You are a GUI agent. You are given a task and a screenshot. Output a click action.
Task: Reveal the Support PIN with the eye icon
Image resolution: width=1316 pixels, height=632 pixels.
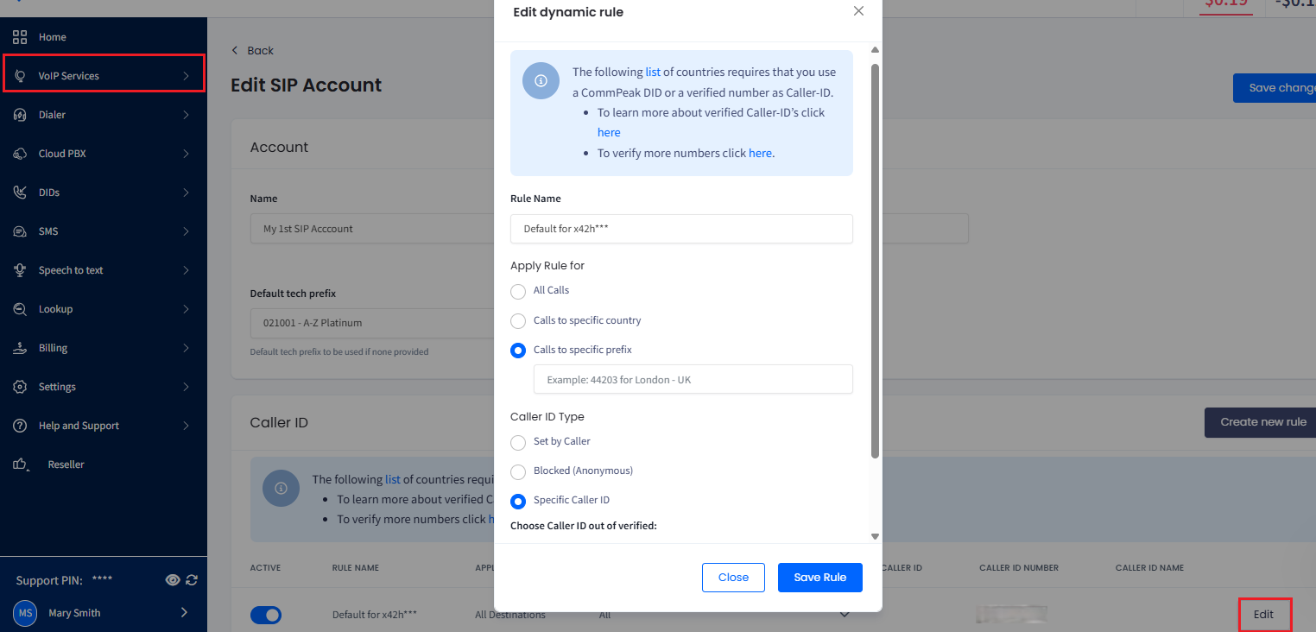(173, 580)
